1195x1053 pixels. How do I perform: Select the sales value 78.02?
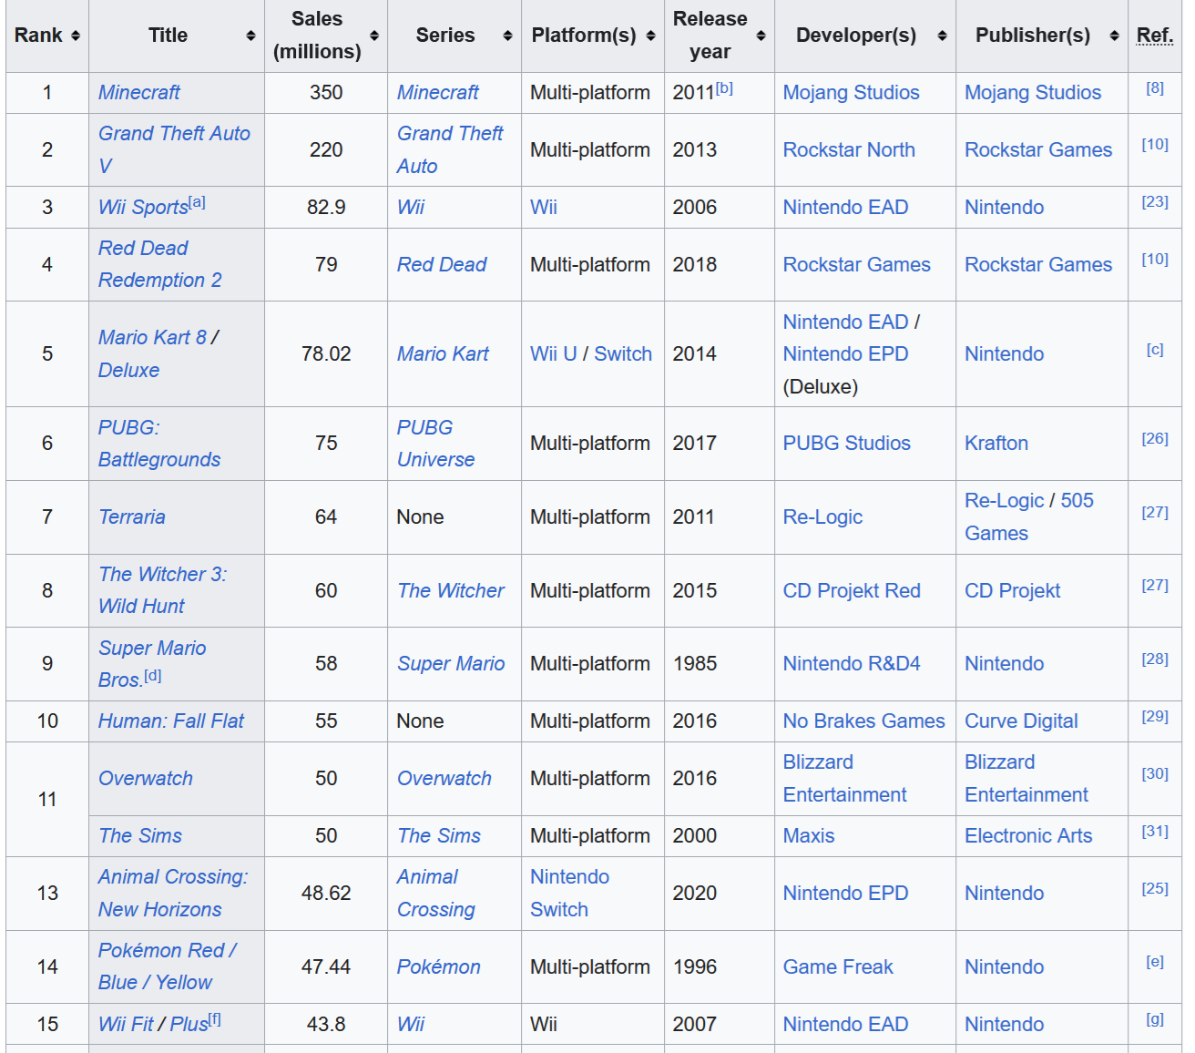(x=326, y=354)
